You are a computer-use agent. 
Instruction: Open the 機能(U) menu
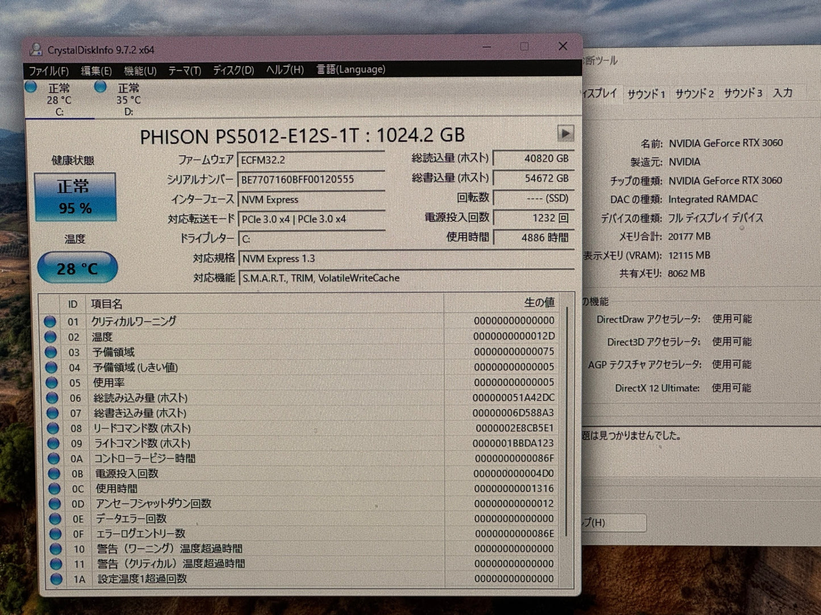tap(140, 70)
